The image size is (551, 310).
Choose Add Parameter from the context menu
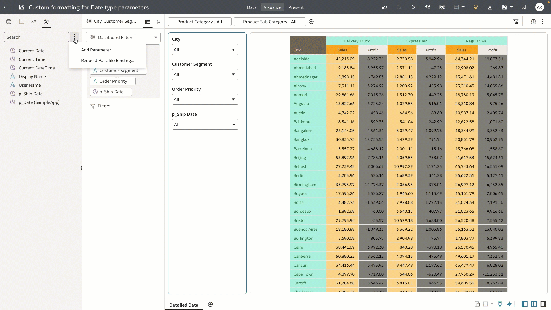pos(98,50)
